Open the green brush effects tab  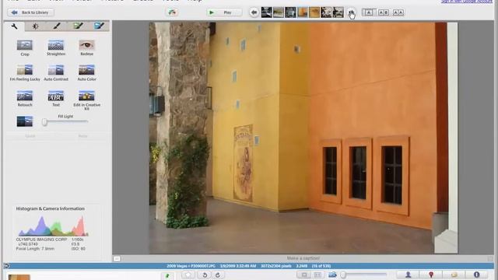click(78, 26)
